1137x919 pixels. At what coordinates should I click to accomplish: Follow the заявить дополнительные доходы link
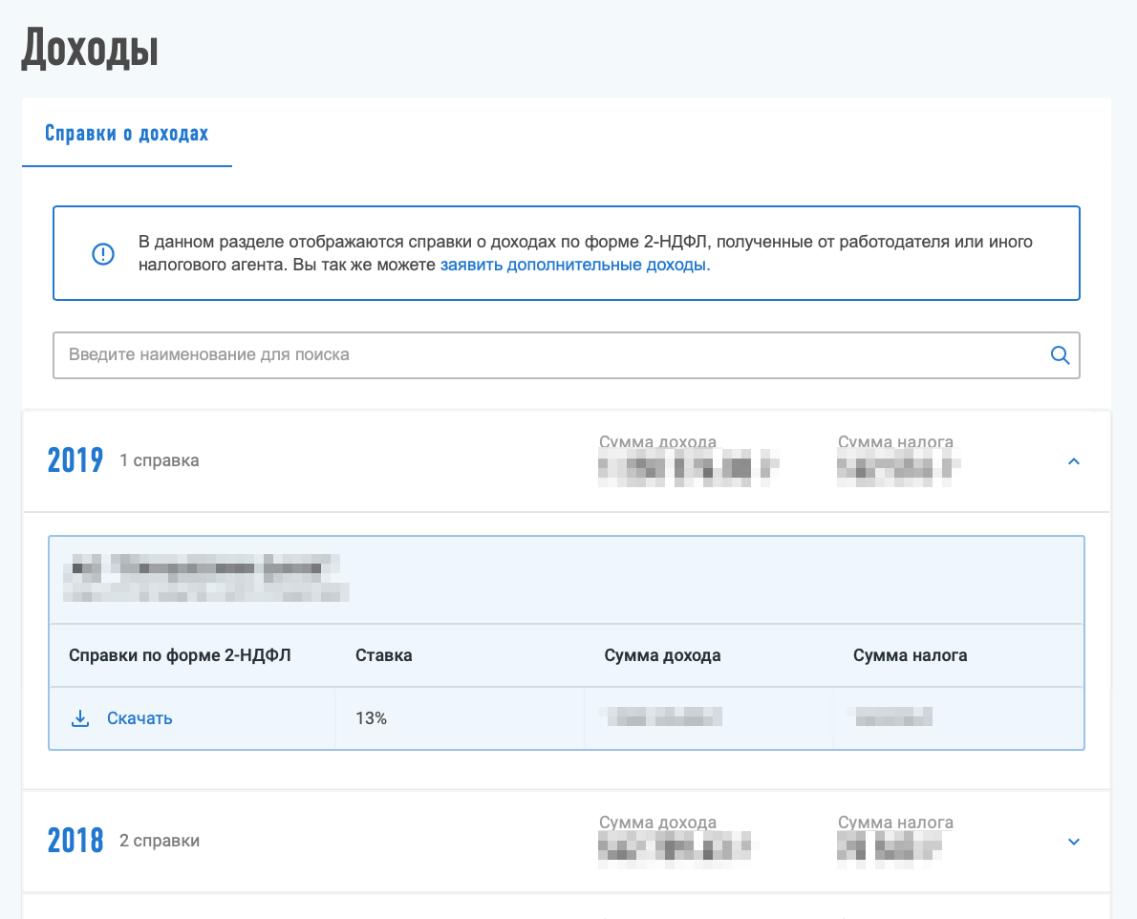[575, 265]
